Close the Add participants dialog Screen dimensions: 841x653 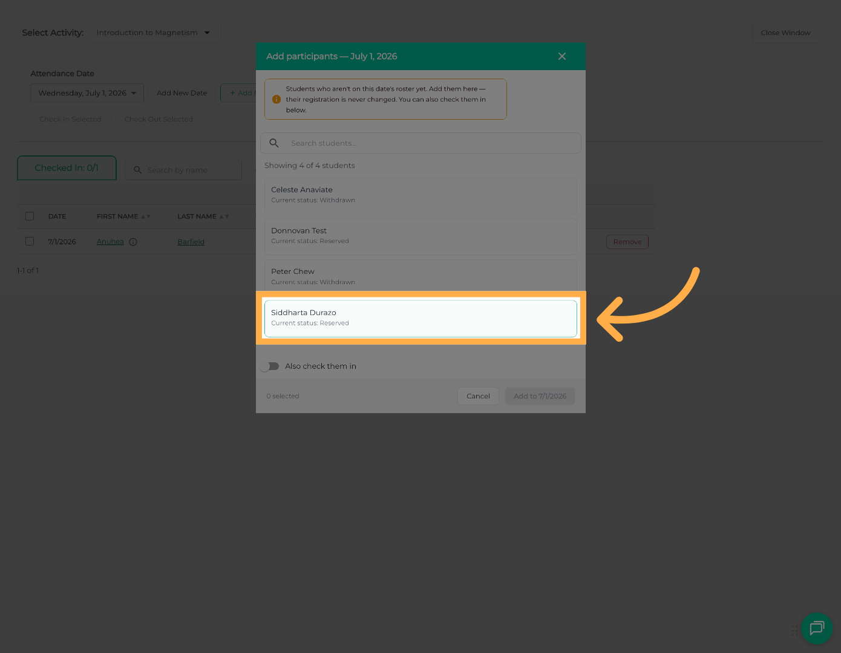(562, 56)
